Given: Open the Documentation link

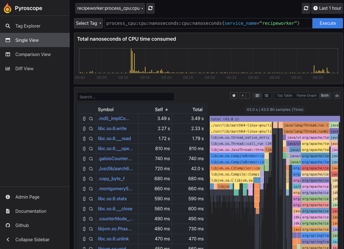Looking at the screenshot, I should (x=35, y=211).
